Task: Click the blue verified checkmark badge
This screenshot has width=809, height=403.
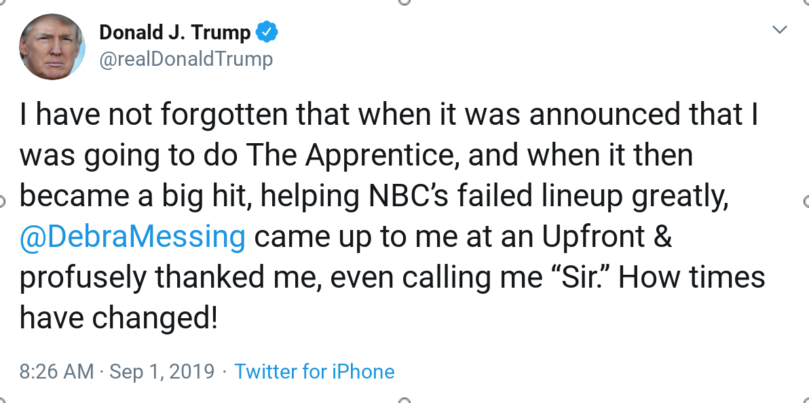Action: click(267, 32)
